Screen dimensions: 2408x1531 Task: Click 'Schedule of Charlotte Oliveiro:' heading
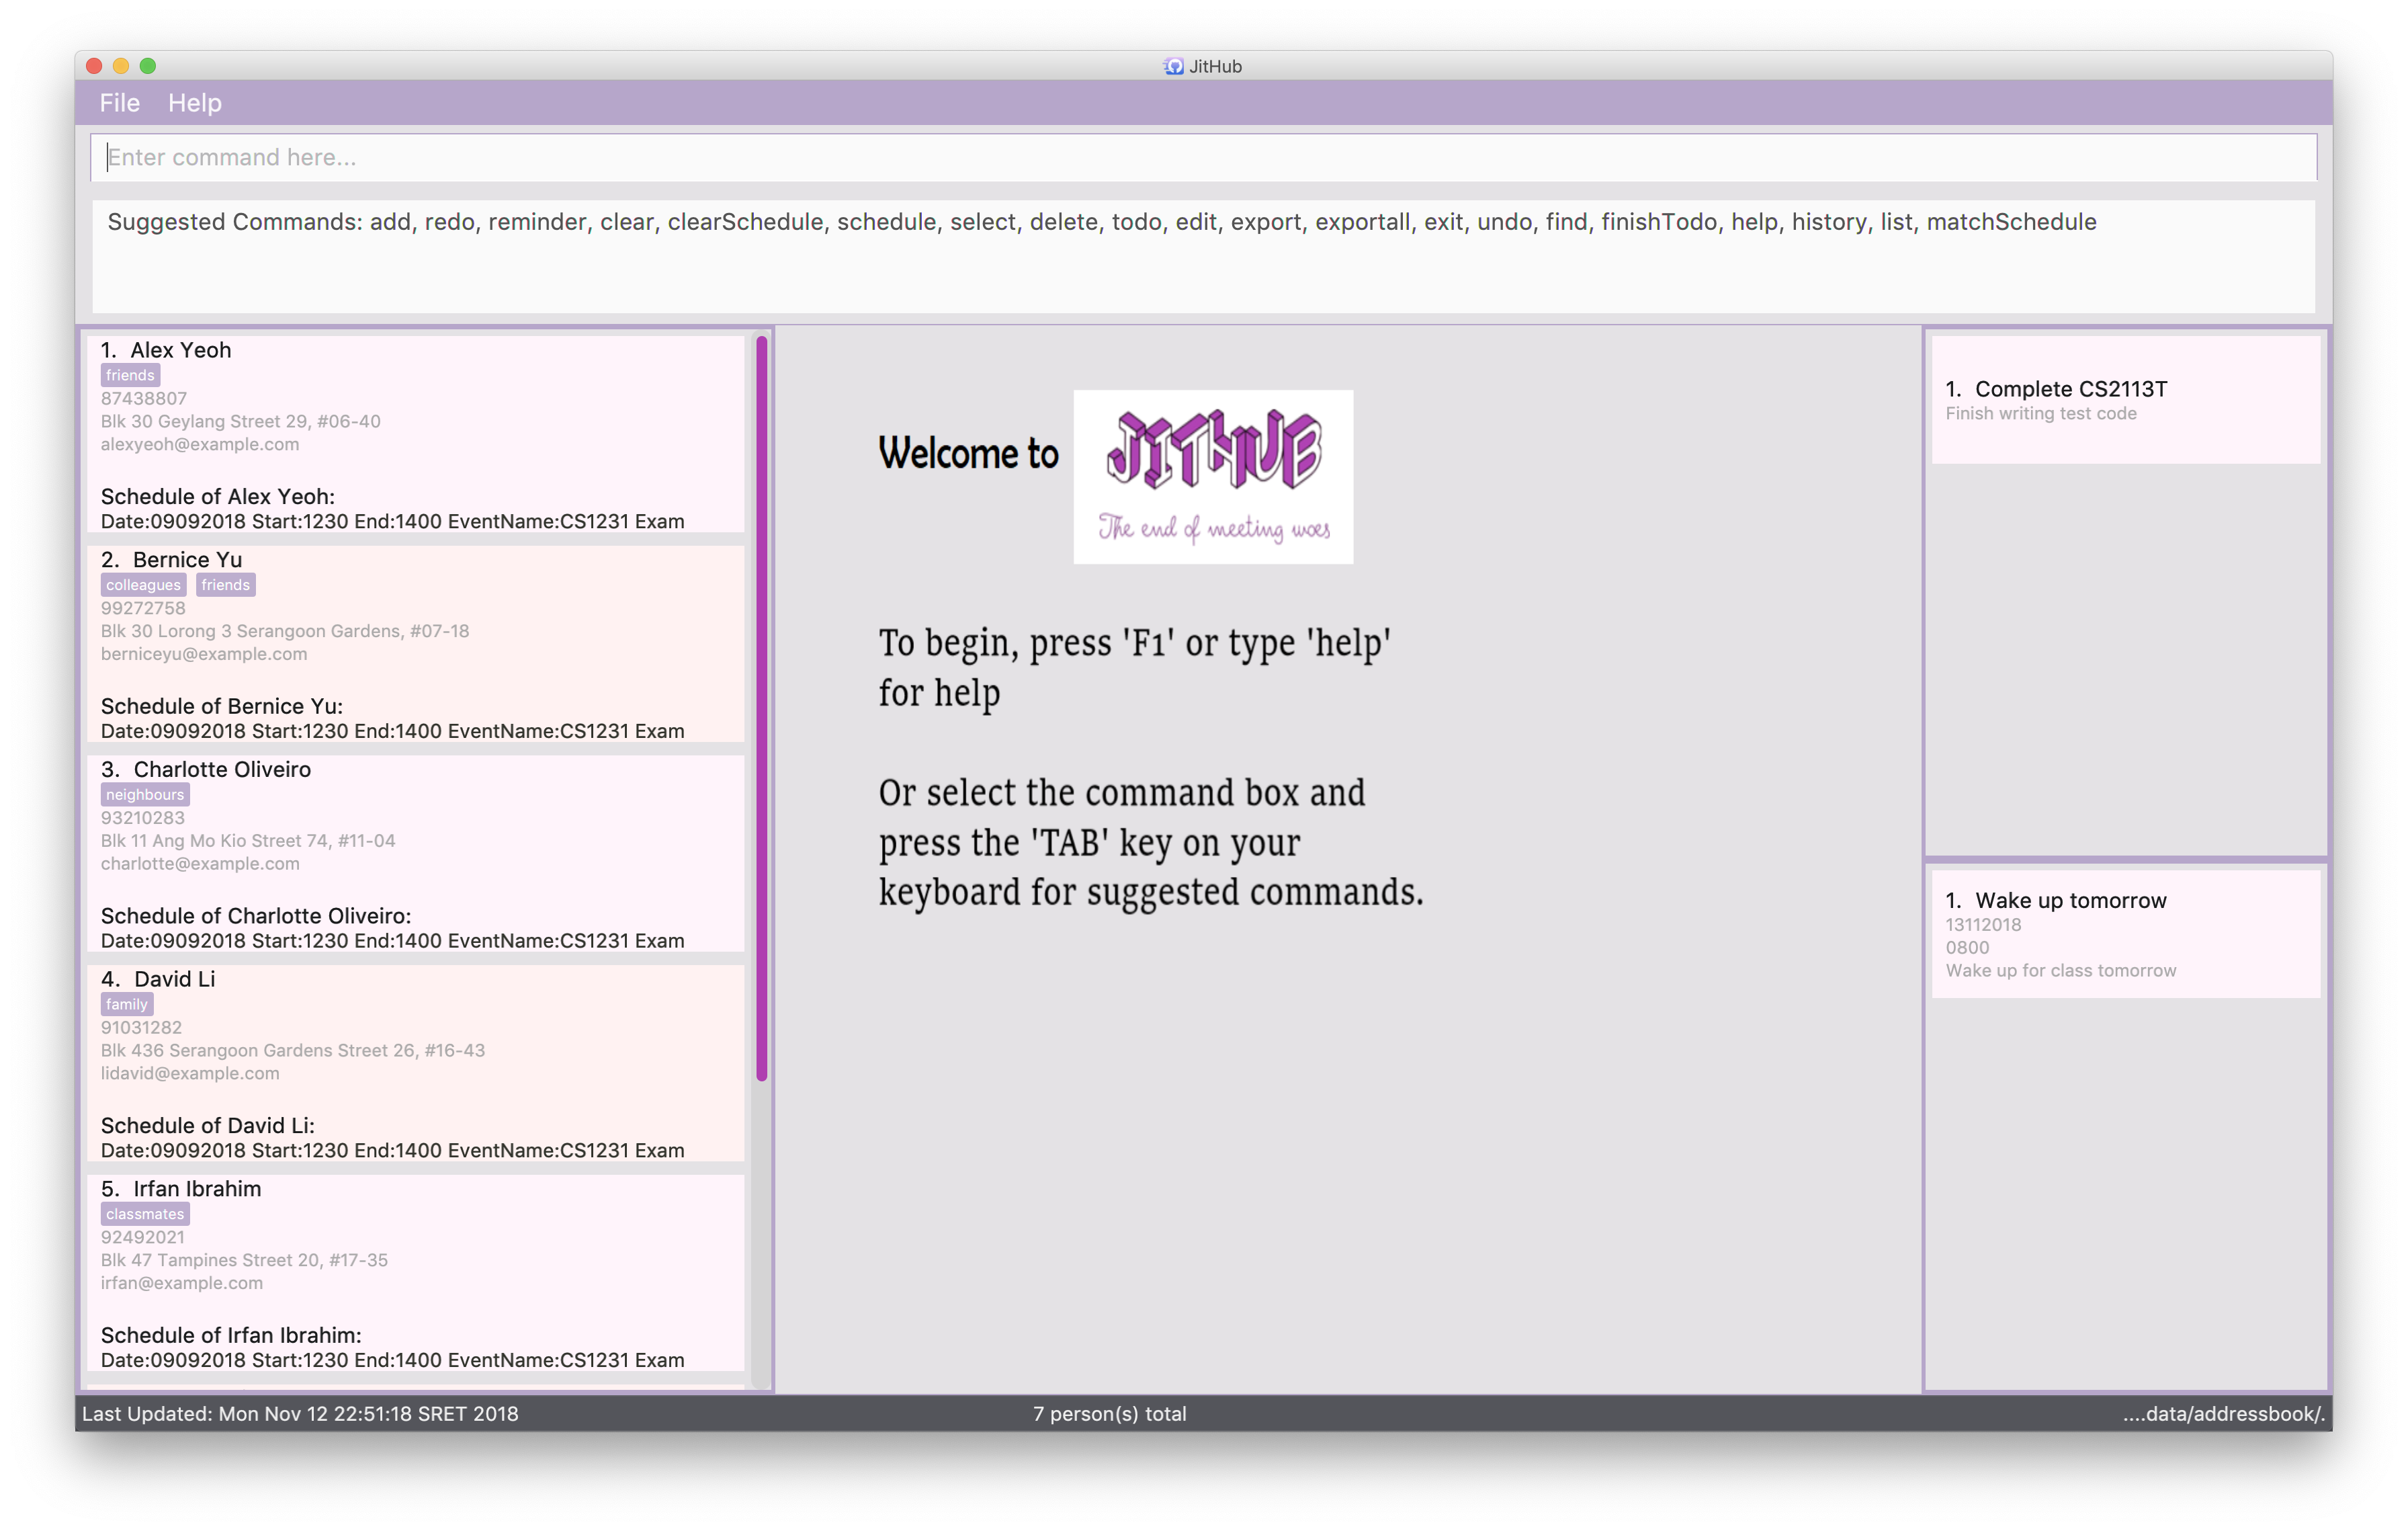(x=255, y=916)
